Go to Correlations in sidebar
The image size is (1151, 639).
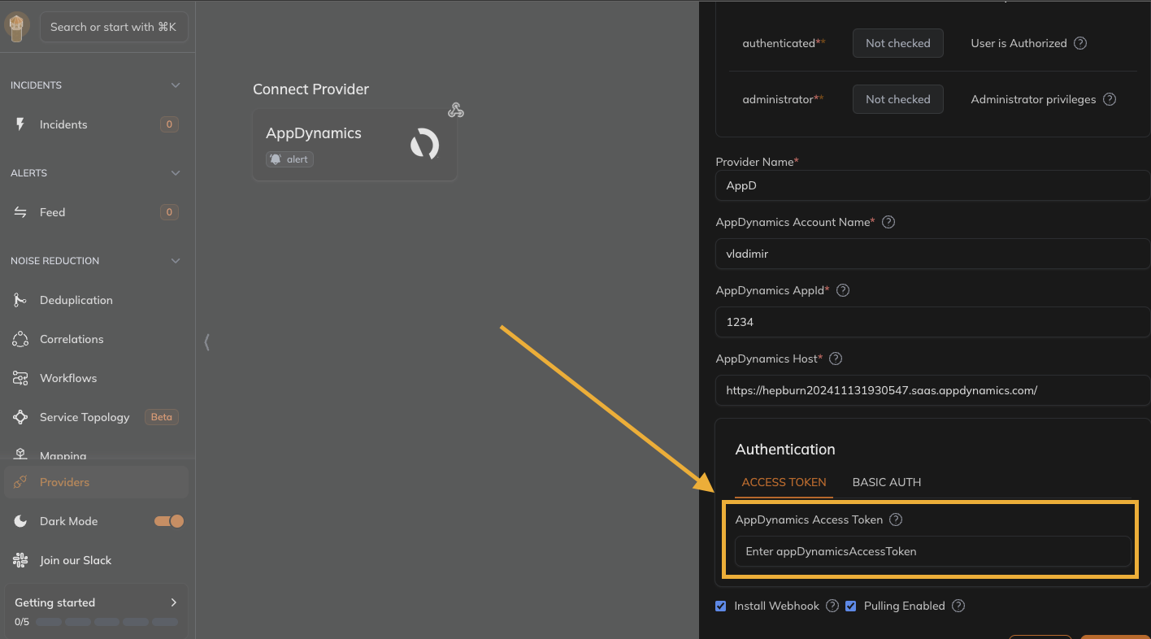(x=96, y=339)
